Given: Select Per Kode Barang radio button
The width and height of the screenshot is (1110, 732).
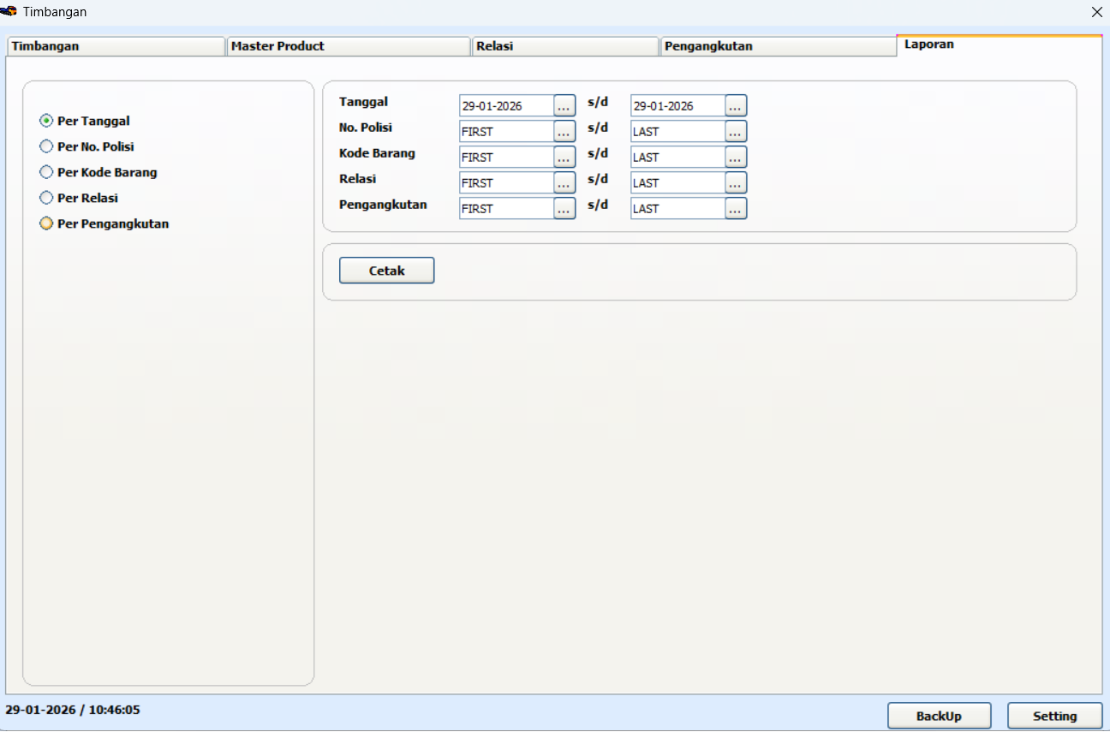Looking at the screenshot, I should pos(47,173).
